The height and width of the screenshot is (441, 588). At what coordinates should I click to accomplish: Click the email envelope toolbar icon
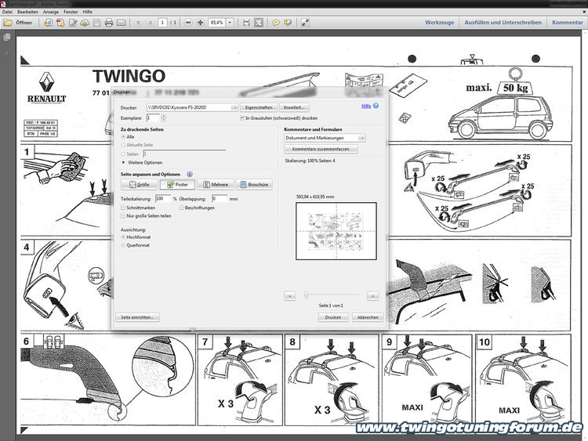click(122, 23)
